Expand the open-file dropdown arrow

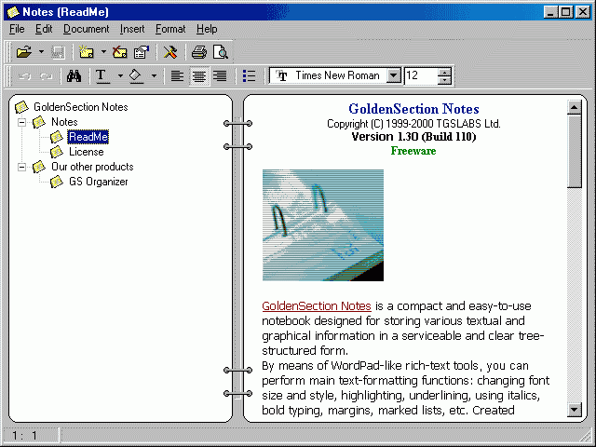click(41, 52)
